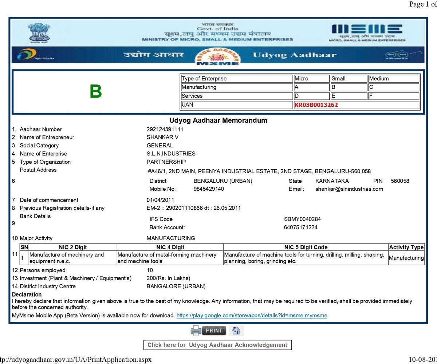Click the email shankar@slnindustries.com

click(349, 189)
